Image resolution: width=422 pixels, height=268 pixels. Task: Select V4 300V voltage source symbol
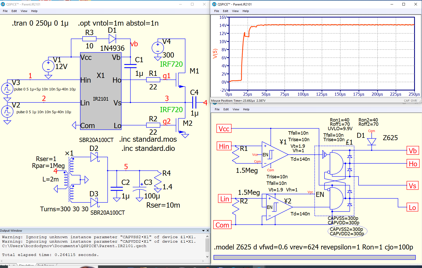158,48
